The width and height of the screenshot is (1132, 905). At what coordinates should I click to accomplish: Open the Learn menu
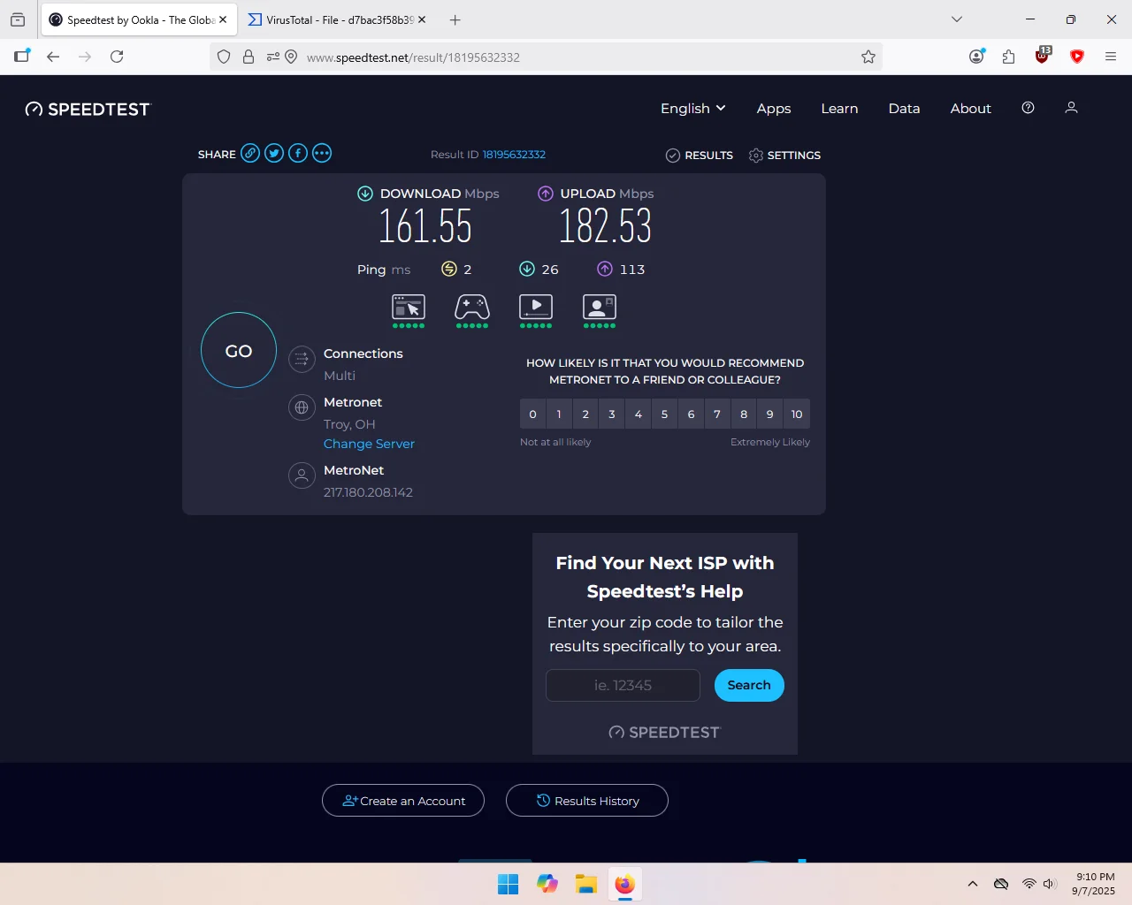point(839,109)
